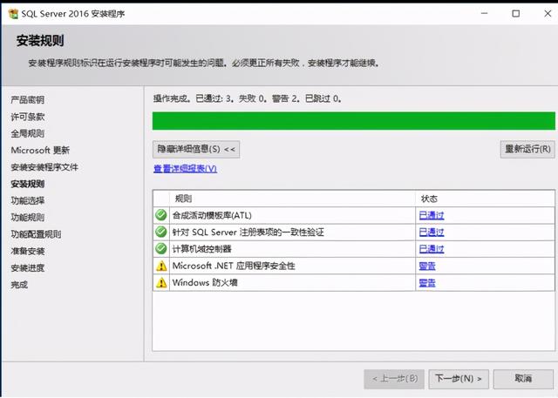Viewport: 558px width, 398px height.
Task: Click the 合成活动模板库(ATL) rule text
Action: tap(212, 215)
